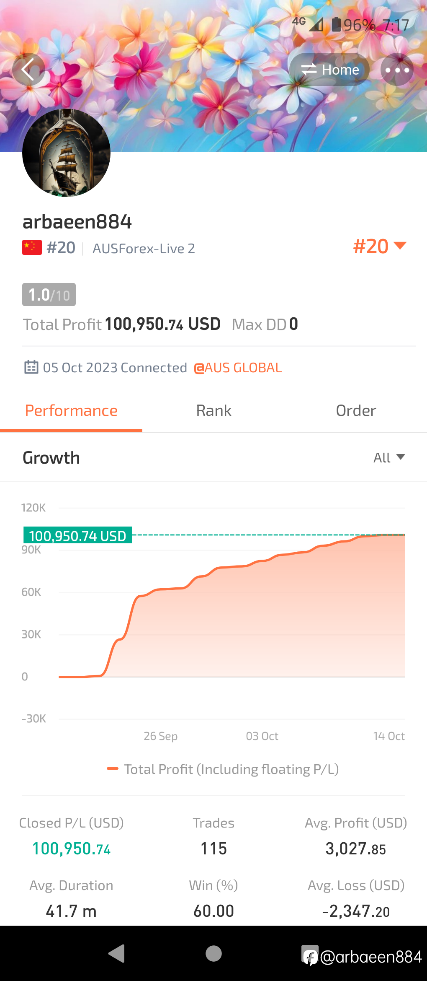Viewport: 427px width, 981px height.
Task: Open the ship-in-bottle profile avatar
Action: (66, 153)
